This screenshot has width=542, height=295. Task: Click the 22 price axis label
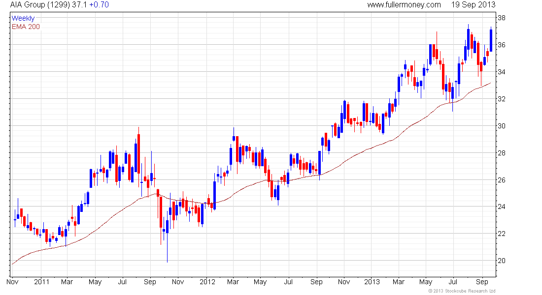(x=501, y=234)
